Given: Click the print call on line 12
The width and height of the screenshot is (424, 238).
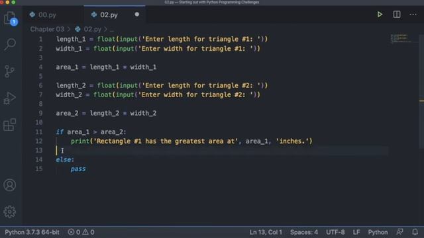Looking at the screenshot, I should click(191, 141).
